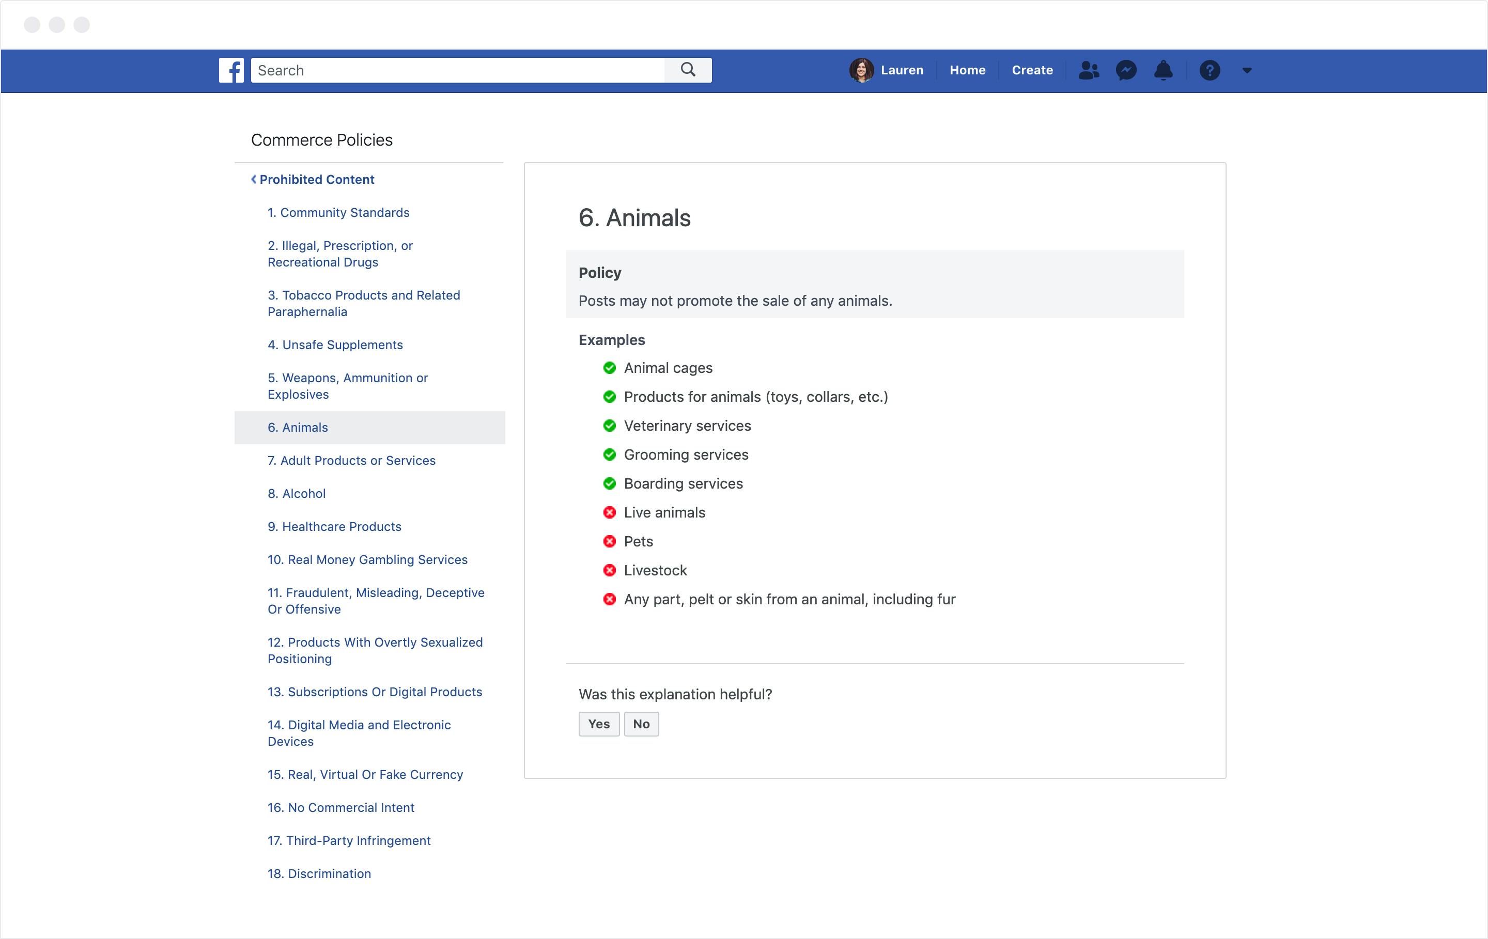
Task: Click the green check beside Animal cages
Action: point(609,368)
